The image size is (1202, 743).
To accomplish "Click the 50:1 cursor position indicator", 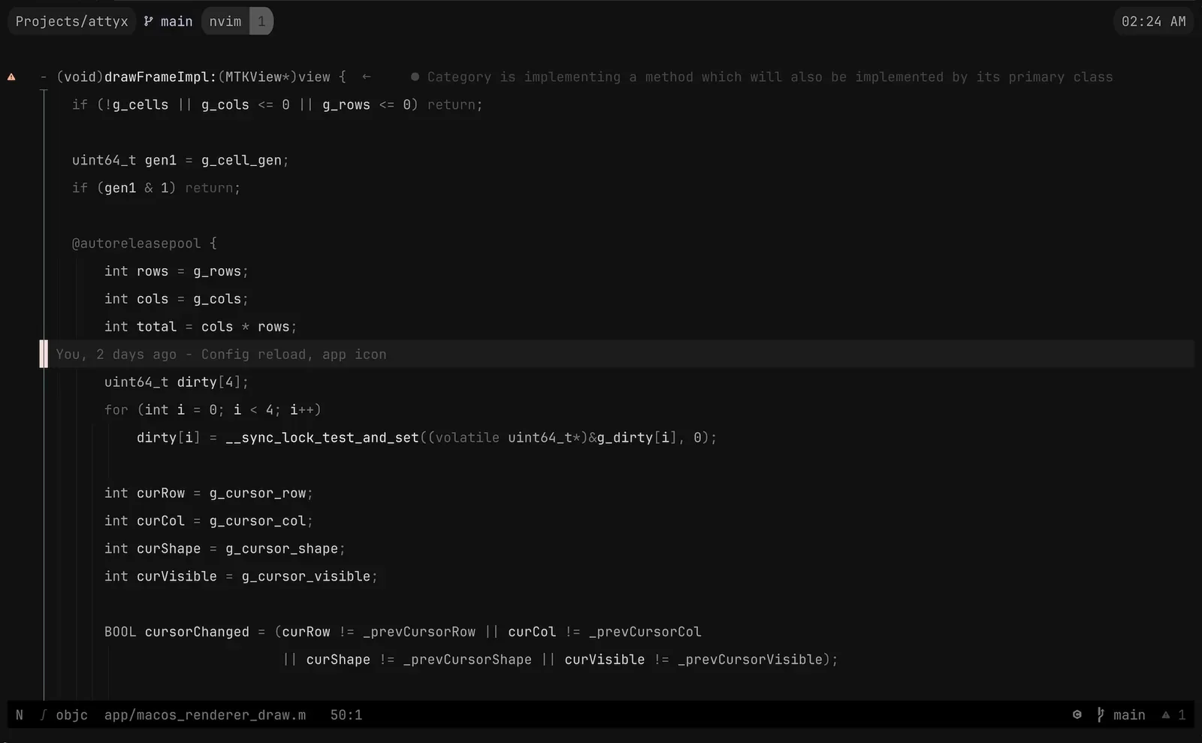I will pyautogui.click(x=346, y=714).
